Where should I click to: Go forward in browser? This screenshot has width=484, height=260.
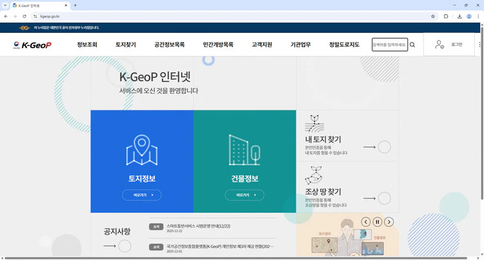click(15, 16)
